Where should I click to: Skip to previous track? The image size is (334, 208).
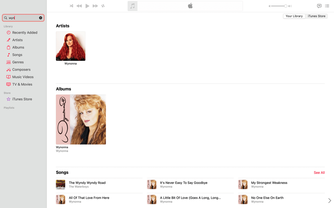pos(79,6)
